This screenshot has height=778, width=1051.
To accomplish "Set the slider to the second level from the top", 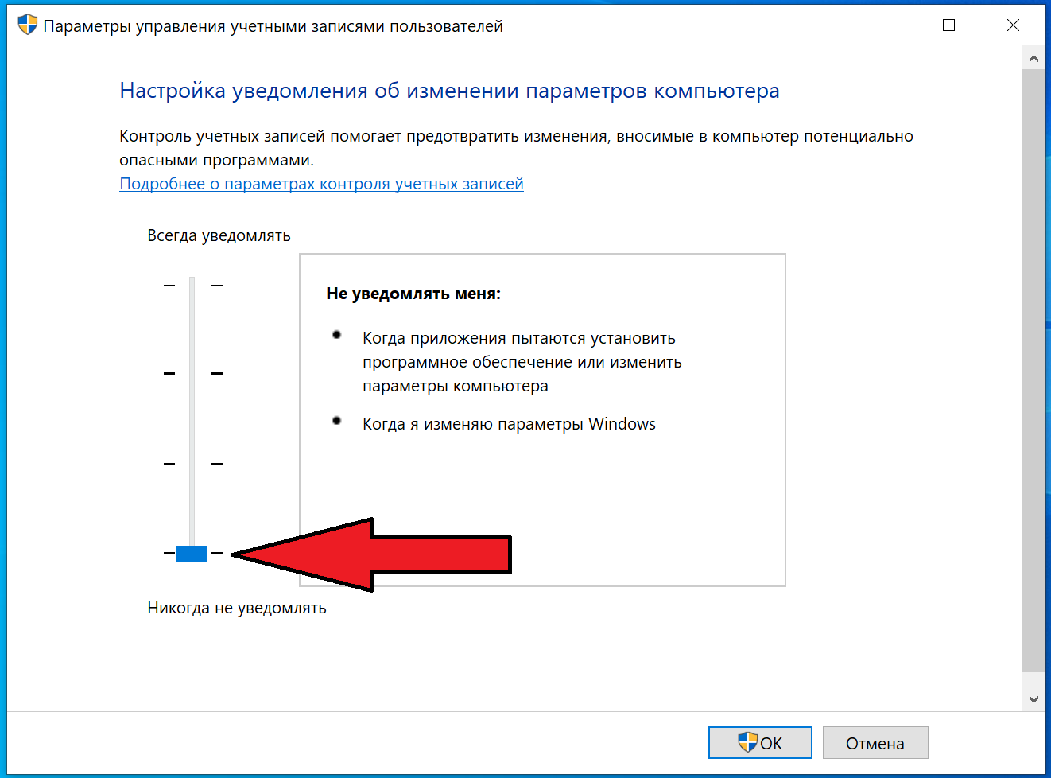I will pyautogui.click(x=192, y=374).
